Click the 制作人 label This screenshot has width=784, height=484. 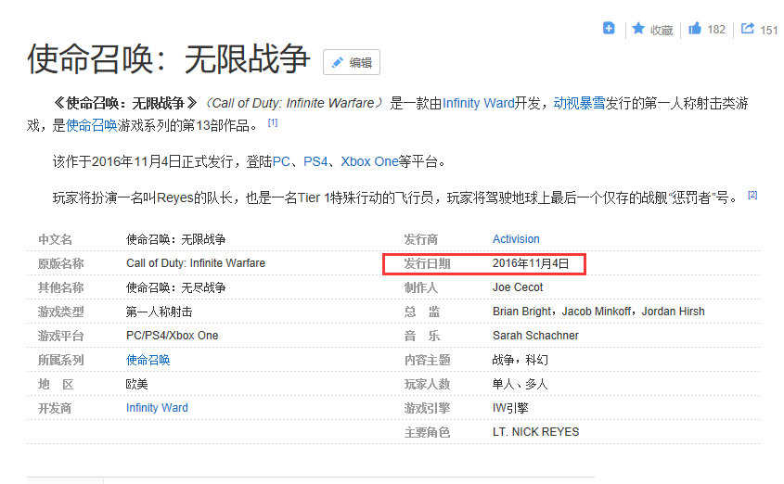click(421, 287)
